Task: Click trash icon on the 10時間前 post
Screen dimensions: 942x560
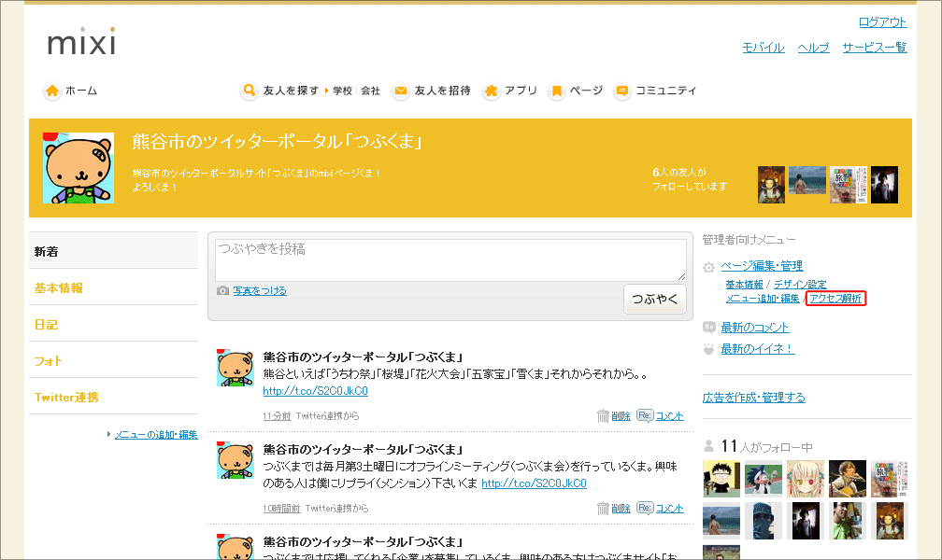Action: (603, 509)
